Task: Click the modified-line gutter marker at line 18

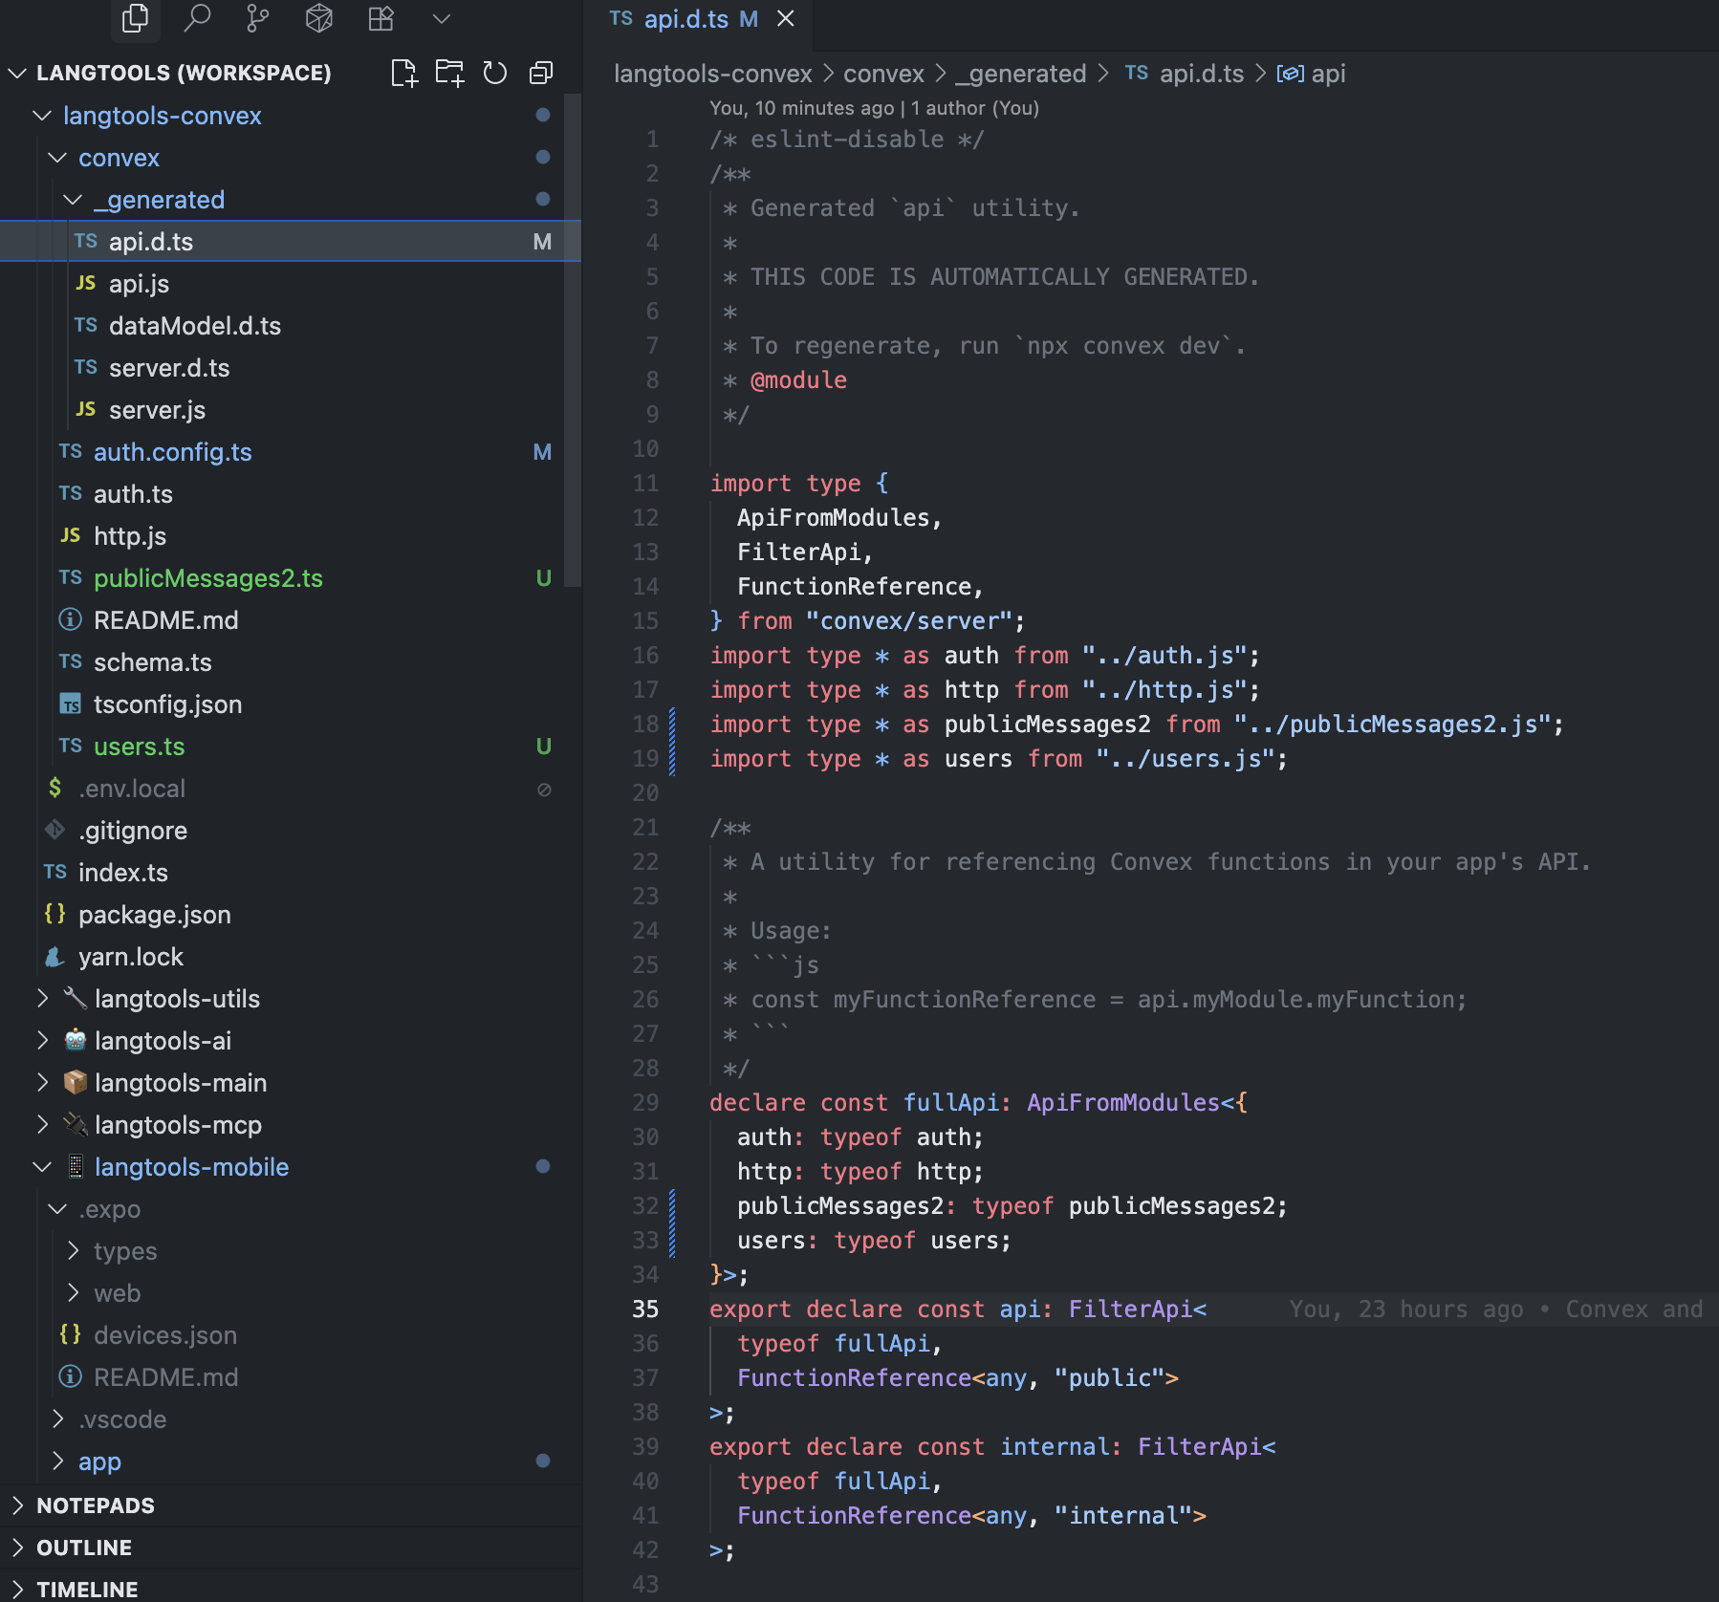Action: pyautogui.click(x=672, y=725)
